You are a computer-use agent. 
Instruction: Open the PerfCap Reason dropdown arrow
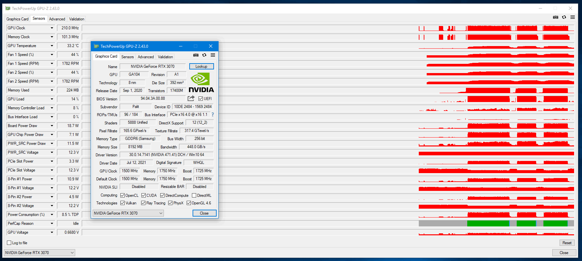click(x=52, y=223)
